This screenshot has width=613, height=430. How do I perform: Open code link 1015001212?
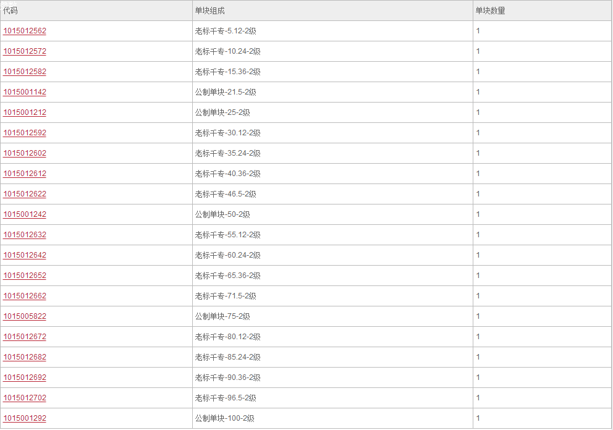coord(25,112)
